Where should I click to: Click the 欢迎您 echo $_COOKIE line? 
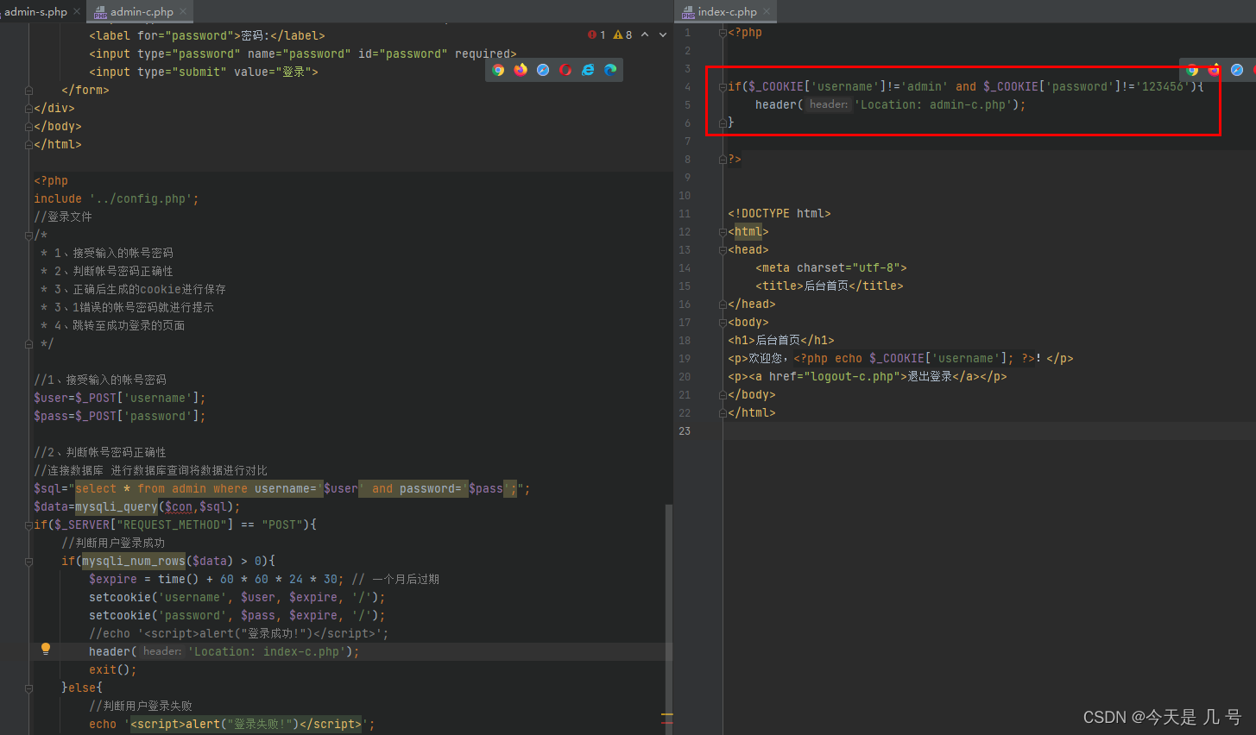900,359
